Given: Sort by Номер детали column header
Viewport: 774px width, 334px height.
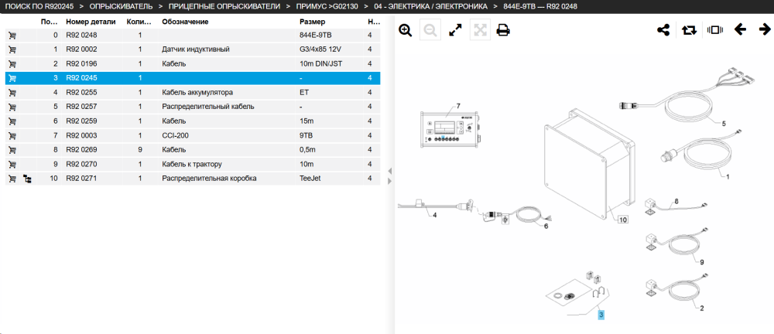Looking at the screenshot, I should pos(91,22).
